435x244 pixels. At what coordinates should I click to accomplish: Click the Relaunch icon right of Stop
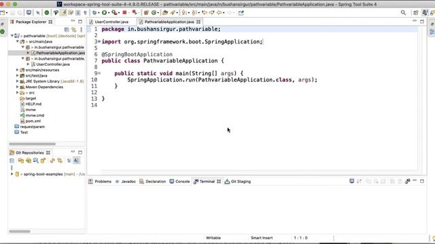(135, 13)
